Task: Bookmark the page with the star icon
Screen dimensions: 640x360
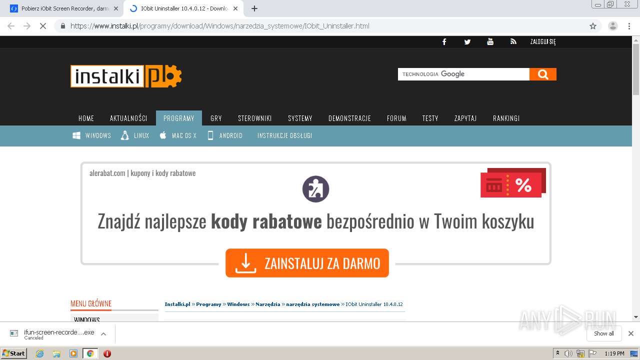Action: [593, 26]
